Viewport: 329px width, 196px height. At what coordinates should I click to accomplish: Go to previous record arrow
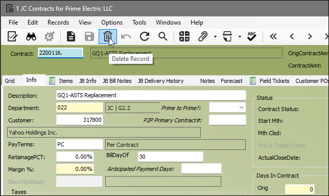(292, 36)
